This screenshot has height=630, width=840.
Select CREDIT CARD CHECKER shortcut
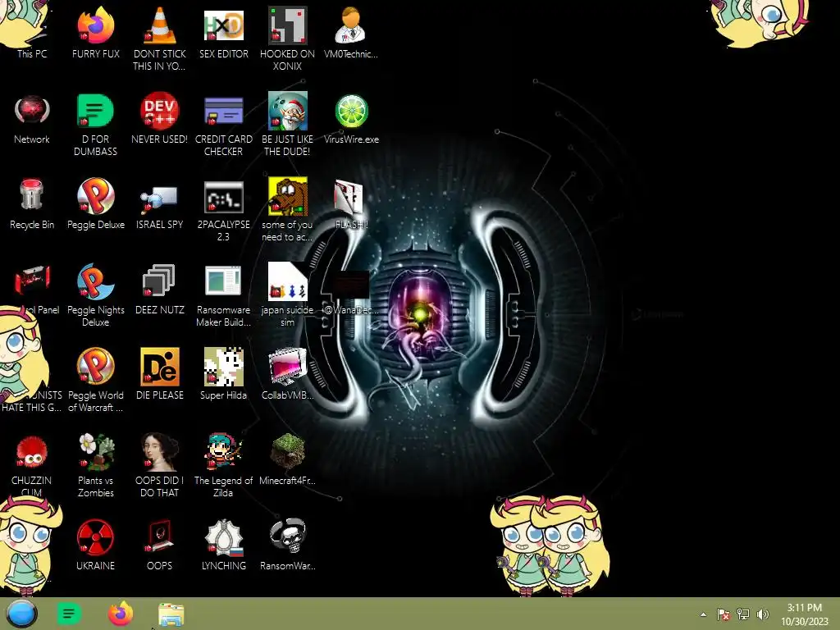pyautogui.click(x=223, y=125)
